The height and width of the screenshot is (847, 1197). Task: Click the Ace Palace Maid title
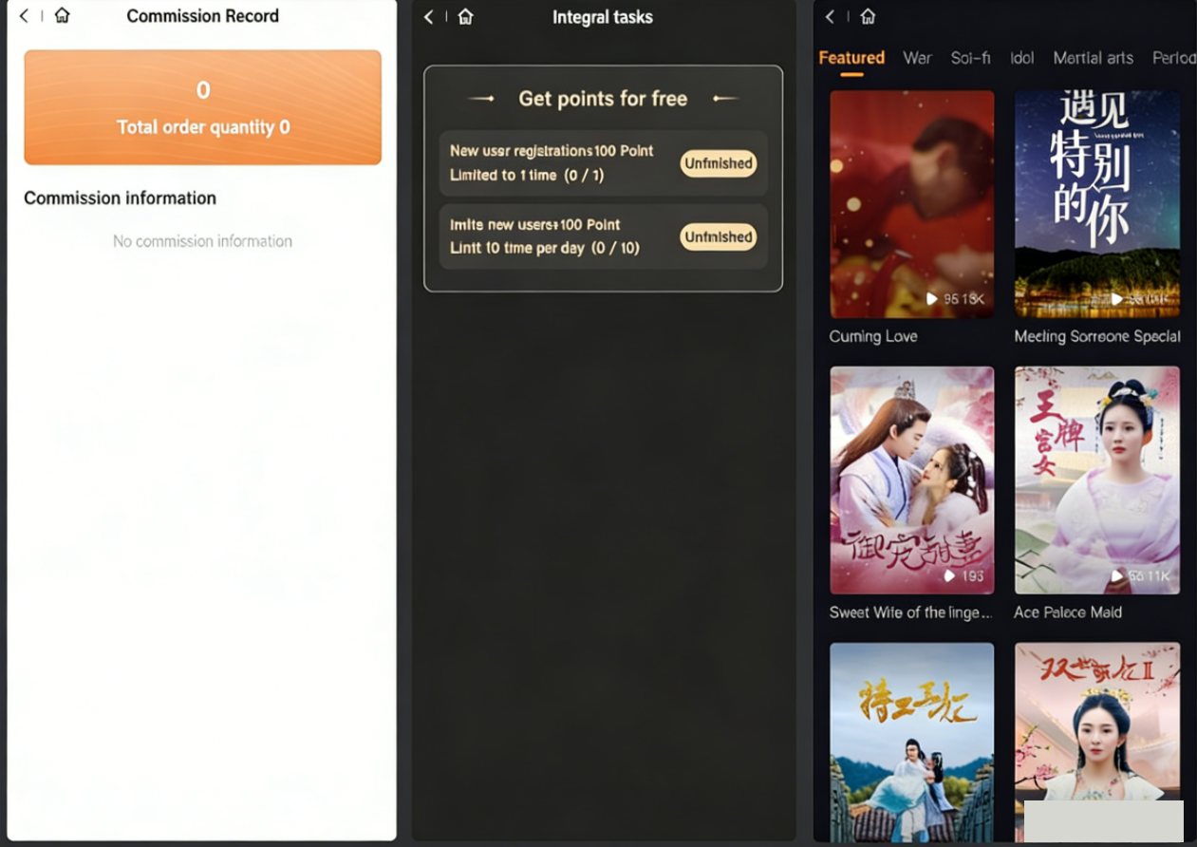(x=1067, y=612)
